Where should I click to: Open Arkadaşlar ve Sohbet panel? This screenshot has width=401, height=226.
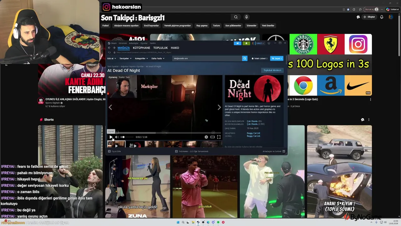[274, 151]
